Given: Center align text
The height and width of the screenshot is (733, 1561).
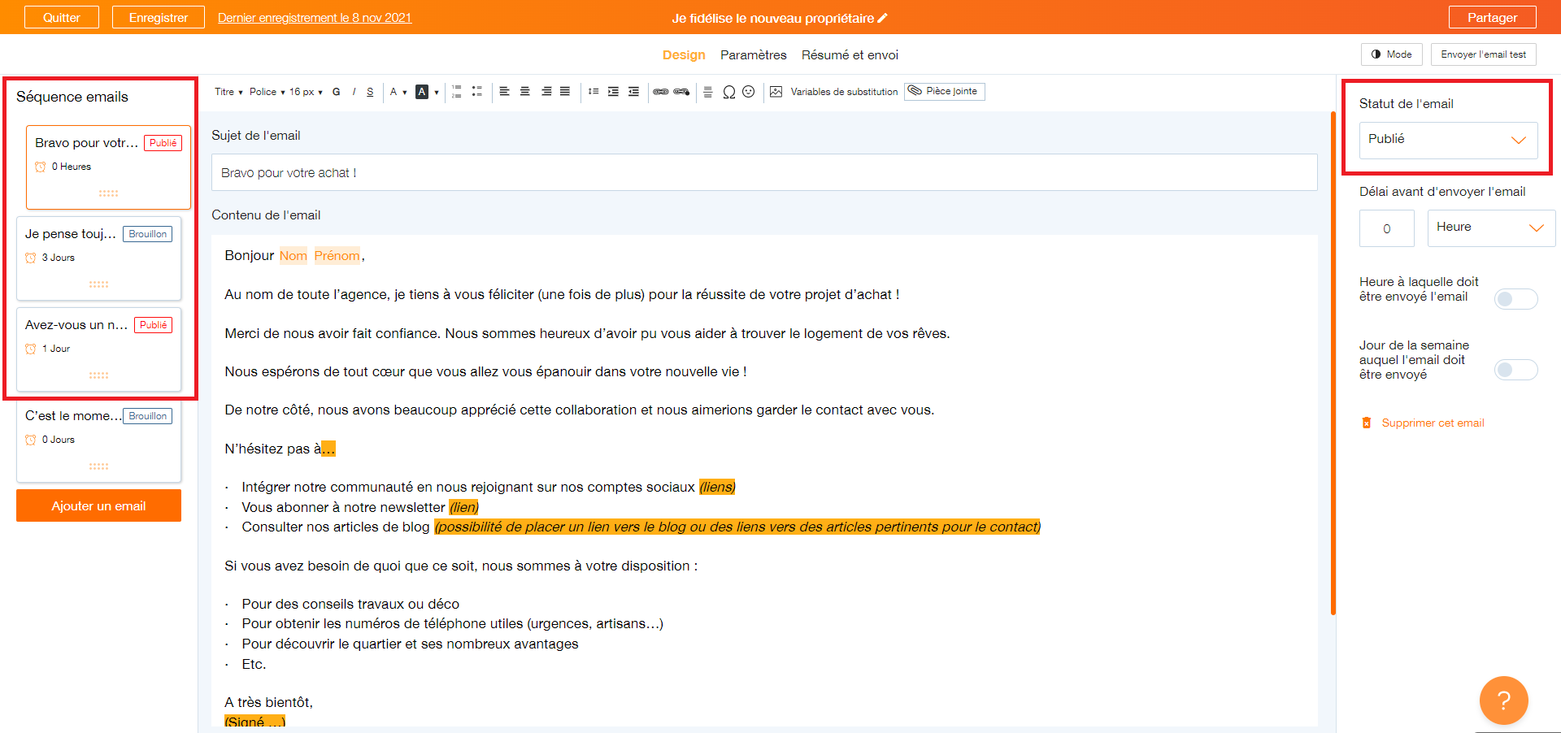Looking at the screenshot, I should (525, 91).
